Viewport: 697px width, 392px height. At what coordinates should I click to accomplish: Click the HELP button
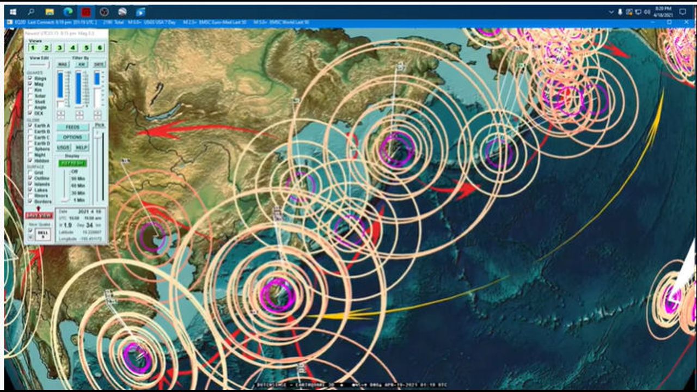[82, 148]
